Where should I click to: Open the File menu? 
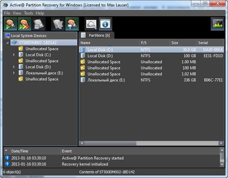click(7, 13)
